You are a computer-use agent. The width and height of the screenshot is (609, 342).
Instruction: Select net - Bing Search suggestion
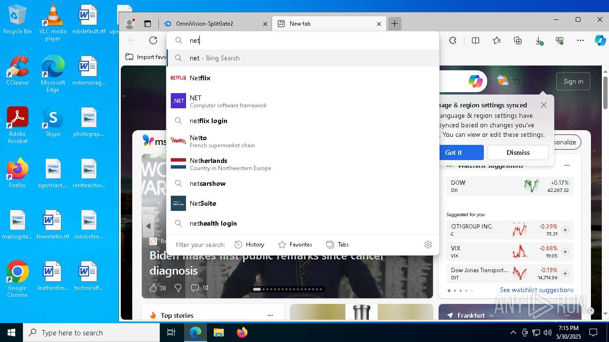pyautogui.click(x=303, y=58)
